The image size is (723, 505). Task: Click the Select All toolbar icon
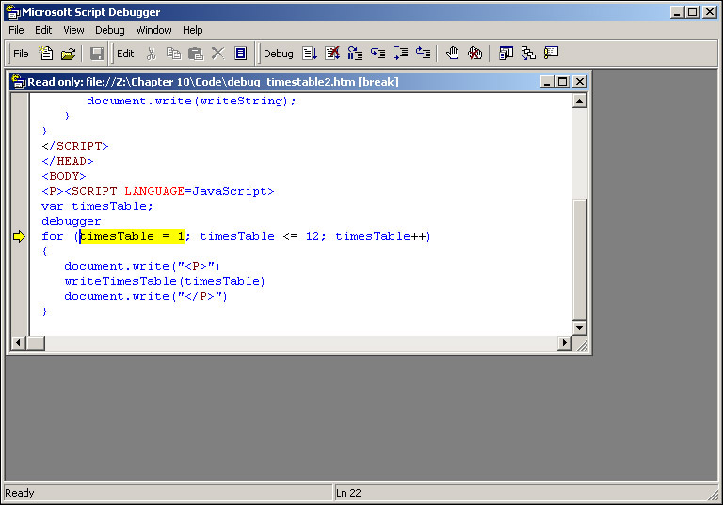(x=240, y=54)
